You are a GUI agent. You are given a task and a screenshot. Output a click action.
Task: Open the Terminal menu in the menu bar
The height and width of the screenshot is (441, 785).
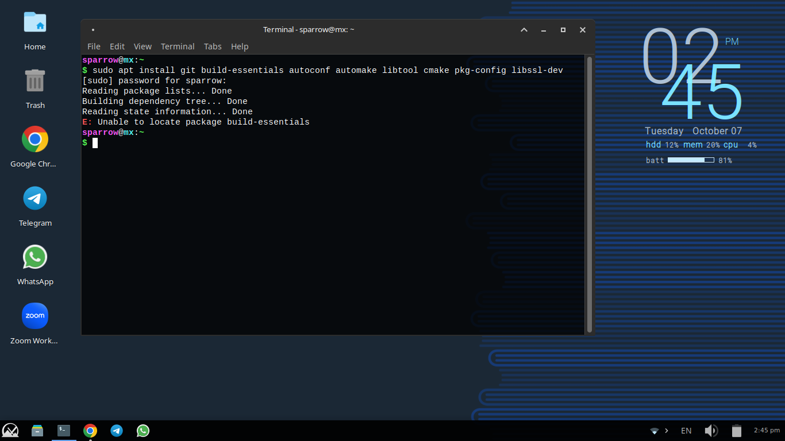point(178,47)
